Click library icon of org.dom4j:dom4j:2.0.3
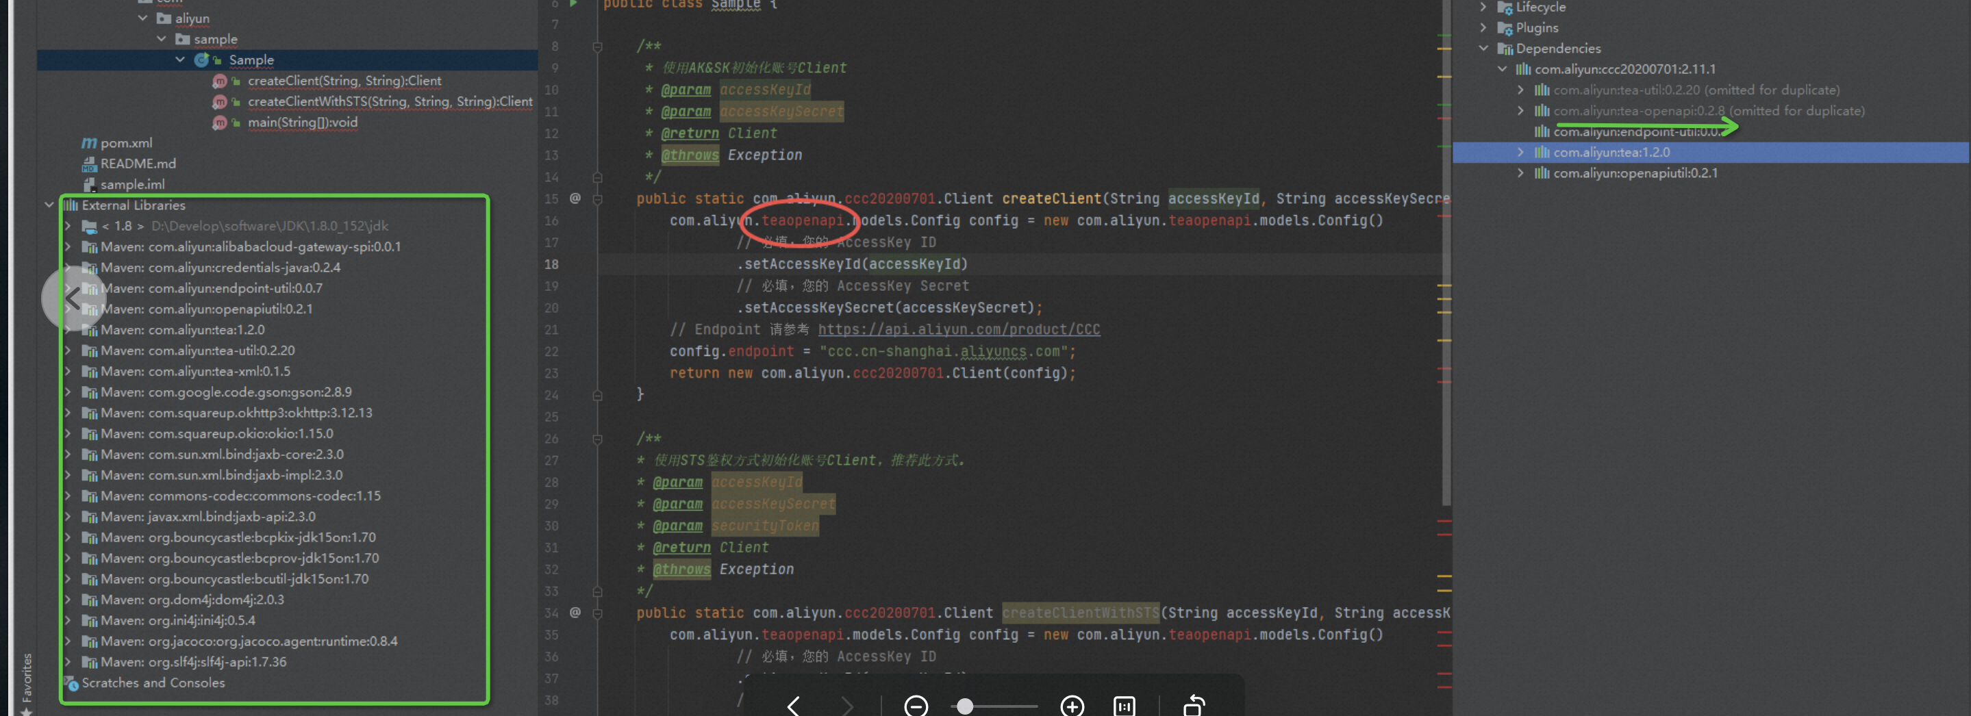Image resolution: width=1971 pixels, height=716 pixels. 90,600
